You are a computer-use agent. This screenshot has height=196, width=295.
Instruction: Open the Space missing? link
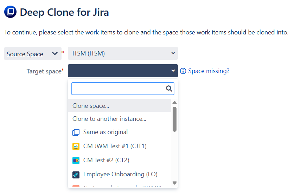[209, 71]
